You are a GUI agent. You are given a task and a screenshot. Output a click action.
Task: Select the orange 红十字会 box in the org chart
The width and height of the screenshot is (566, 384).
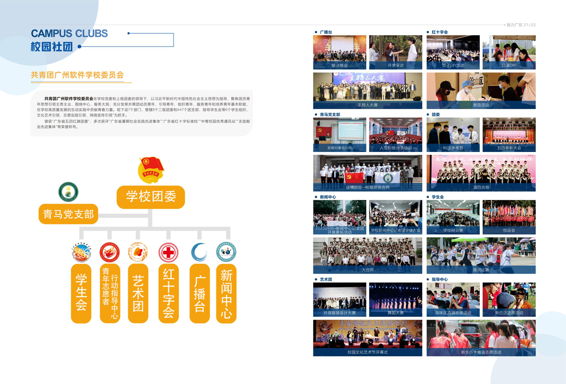[x=169, y=293]
